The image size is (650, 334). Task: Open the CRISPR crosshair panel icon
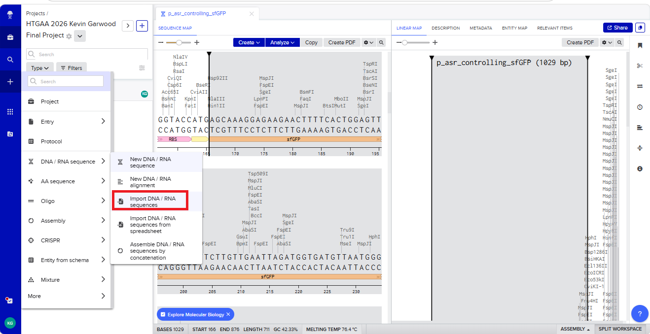pyautogui.click(x=640, y=148)
